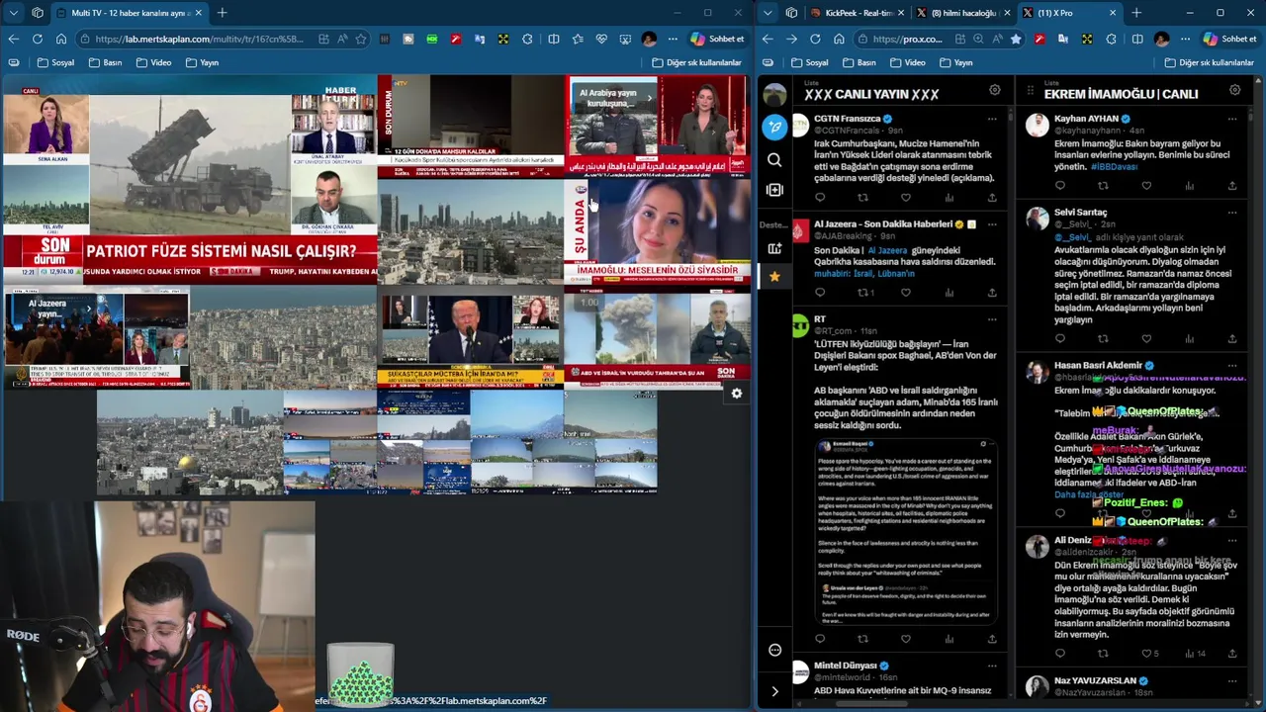Open Basın bookmarks folder in right browser
This screenshot has height=712, width=1266.
click(x=859, y=62)
